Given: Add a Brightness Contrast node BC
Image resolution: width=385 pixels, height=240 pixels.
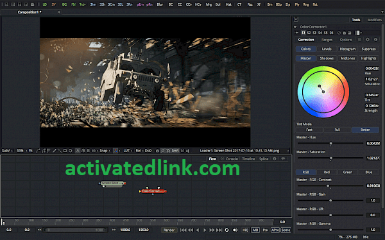Looking at the screenshot, I should (171, 4).
